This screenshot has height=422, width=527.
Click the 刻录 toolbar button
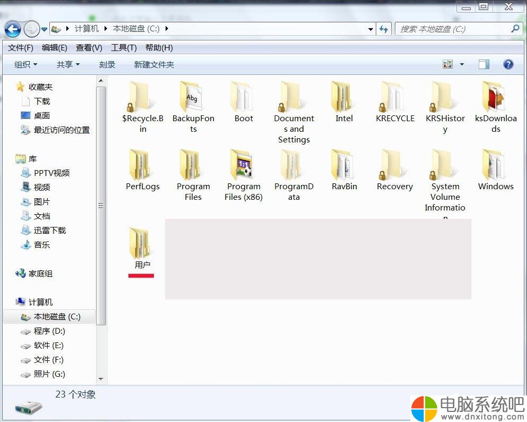click(107, 64)
